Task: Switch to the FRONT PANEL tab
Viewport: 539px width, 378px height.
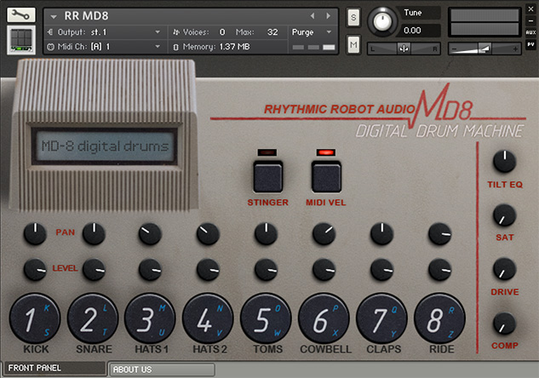Action: pyautogui.click(x=54, y=368)
